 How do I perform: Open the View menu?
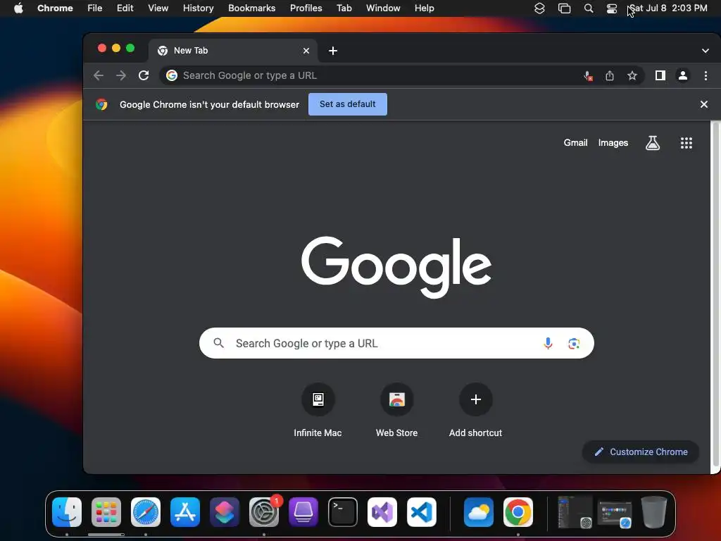(x=158, y=8)
